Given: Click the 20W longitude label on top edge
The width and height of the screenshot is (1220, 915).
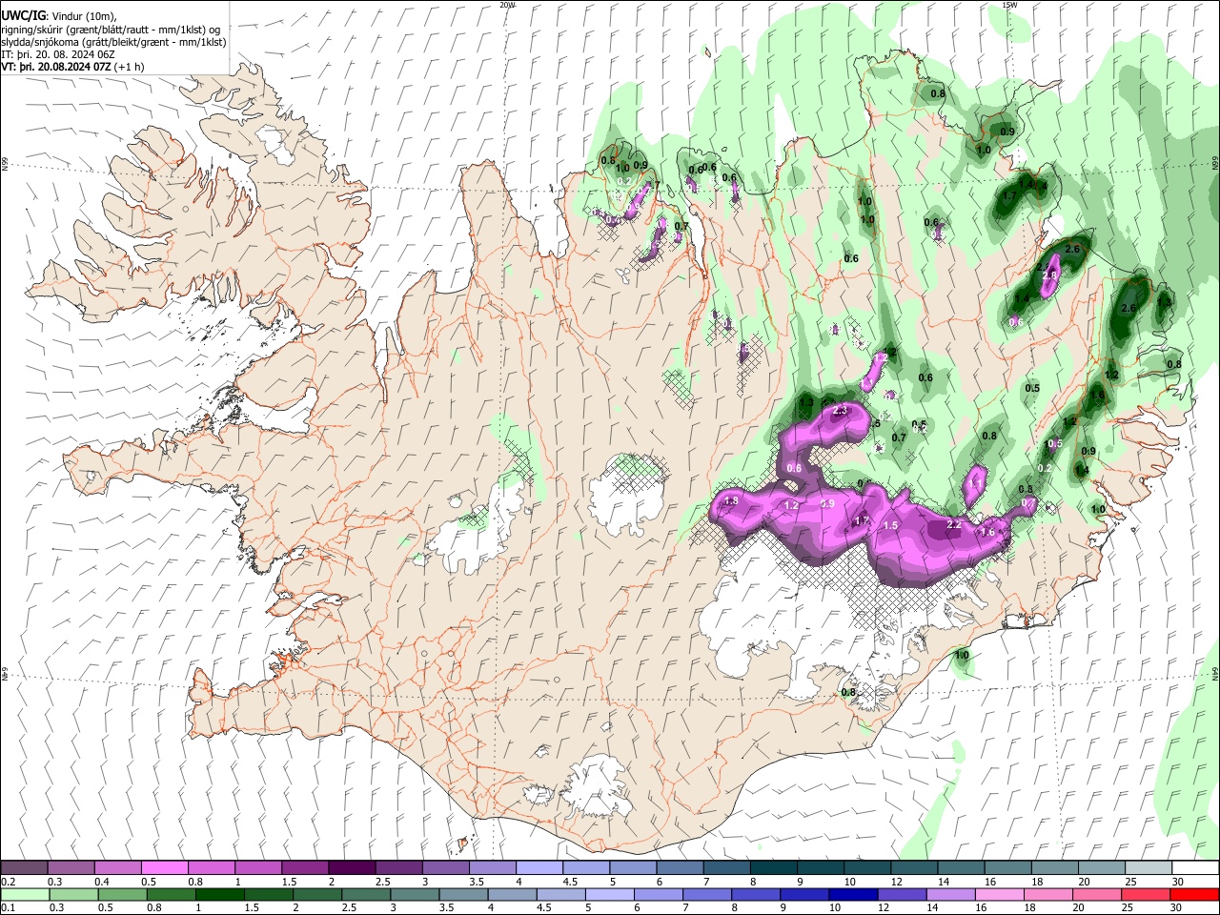Looking at the screenshot, I should click(x=507, y=5).
